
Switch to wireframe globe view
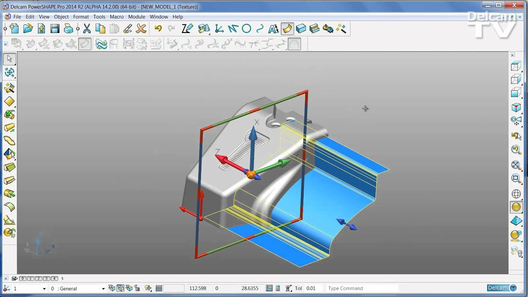tap(516, 194)
